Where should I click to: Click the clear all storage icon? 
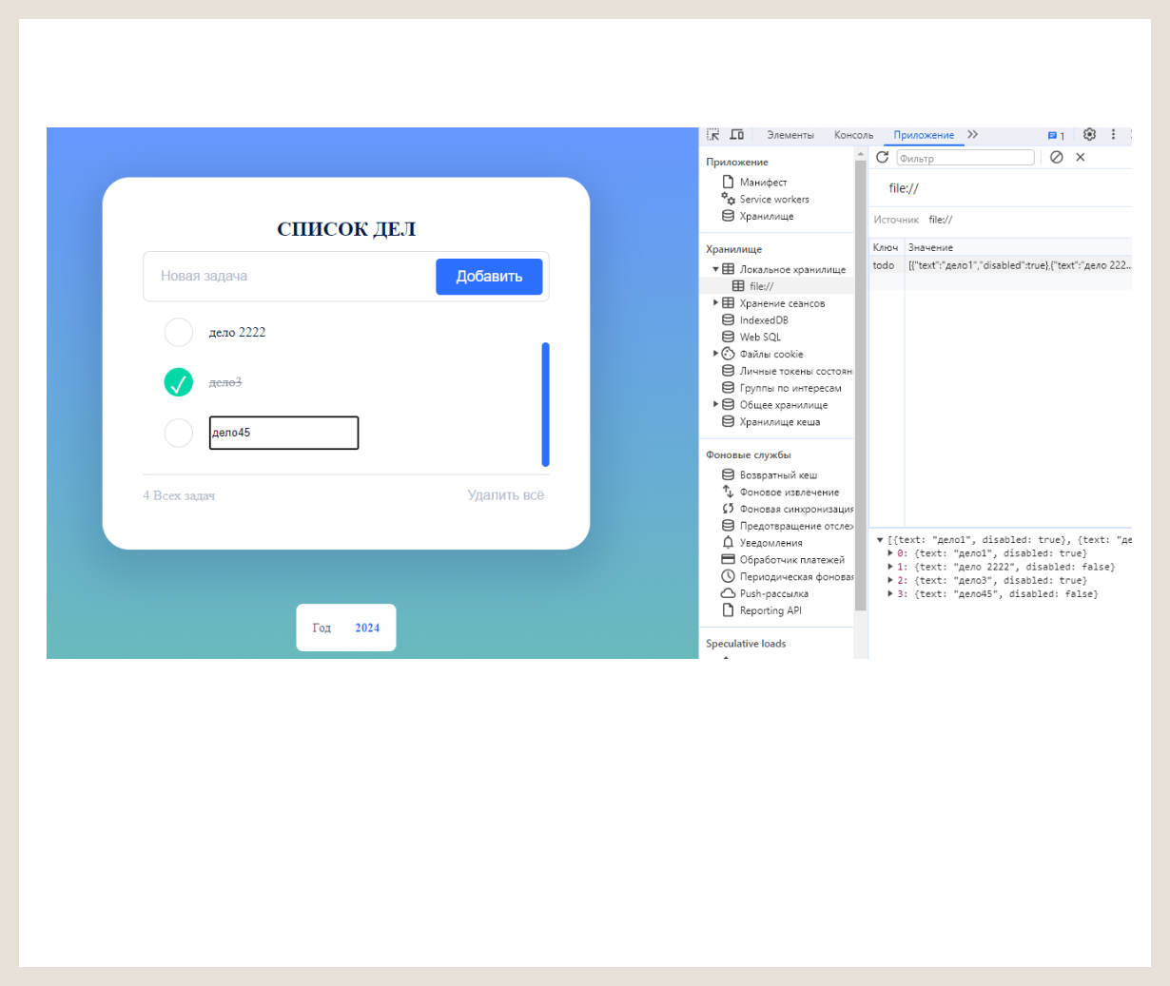pyautogui.click(x=1057, y=157)
